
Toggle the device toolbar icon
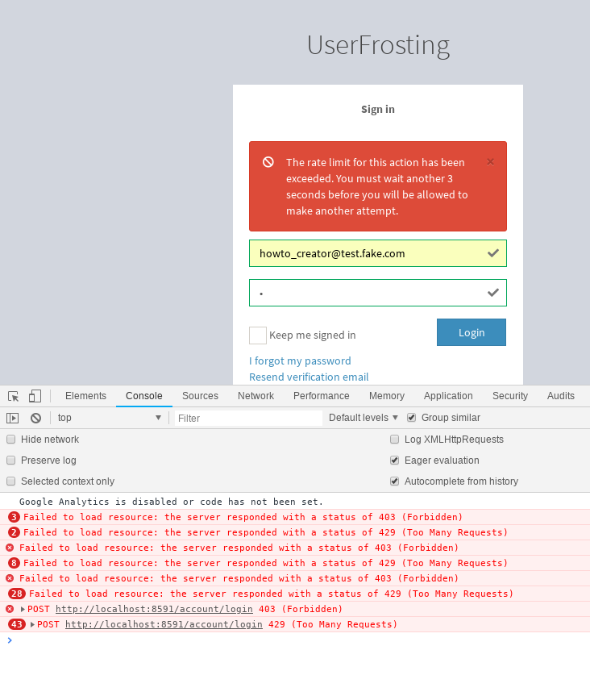click(x=35, y=396)
